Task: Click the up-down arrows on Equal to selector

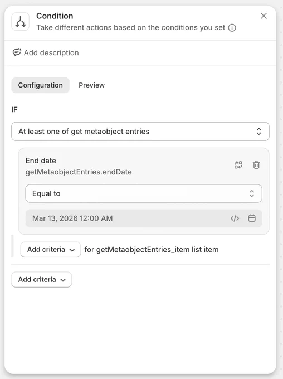Action: (252, 193)
